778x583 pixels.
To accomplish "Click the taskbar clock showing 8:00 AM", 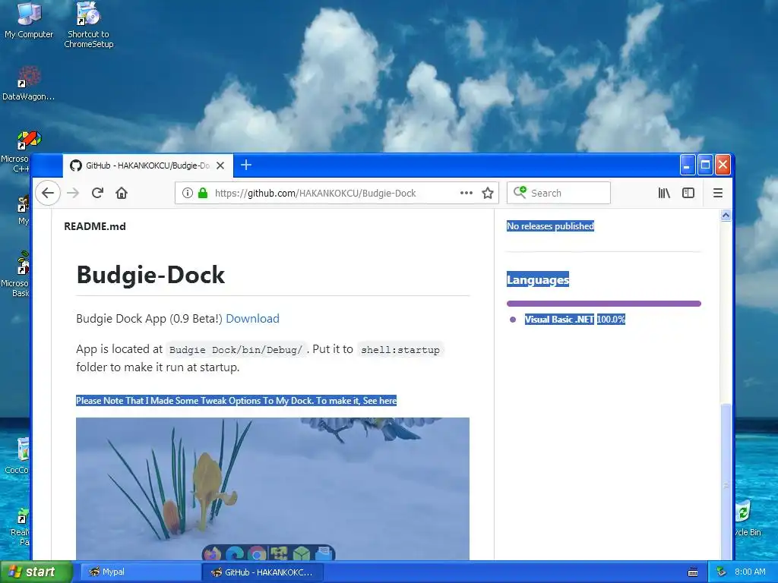I will point(750,572).
